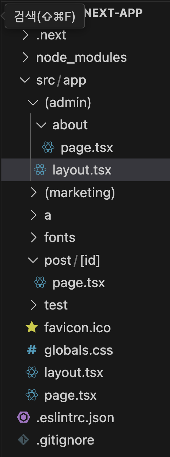The image size is (170, 457).
Task: Click the yellow star favicon.ico icon
Action: 32,328
